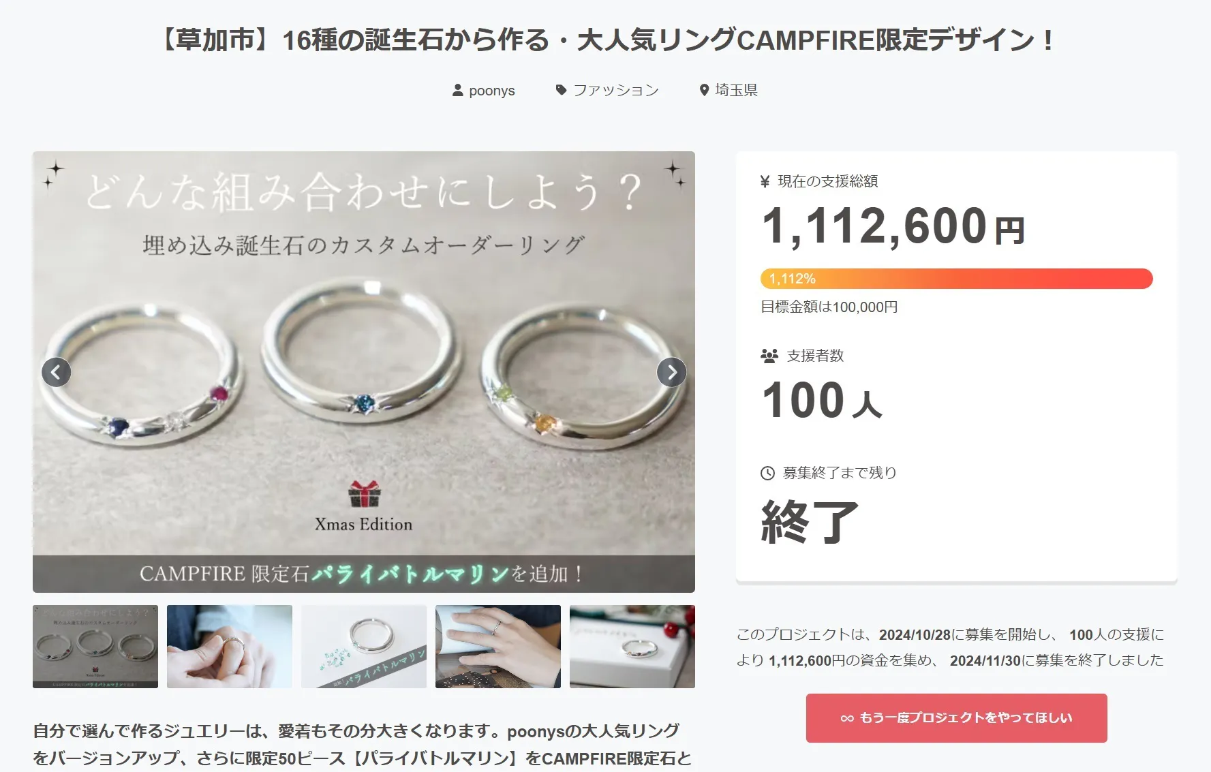Click the clock icon beside 募集終了まで残り
The image size is (1211, 772).
click(x=767, y=473)
